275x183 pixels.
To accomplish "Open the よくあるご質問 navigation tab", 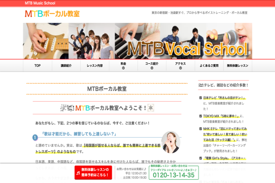I will click(209, 66).
